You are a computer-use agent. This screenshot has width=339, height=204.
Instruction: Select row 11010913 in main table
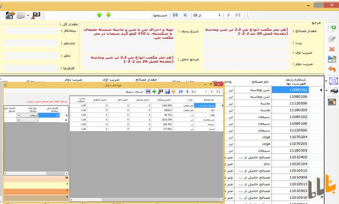coord(291,184)
